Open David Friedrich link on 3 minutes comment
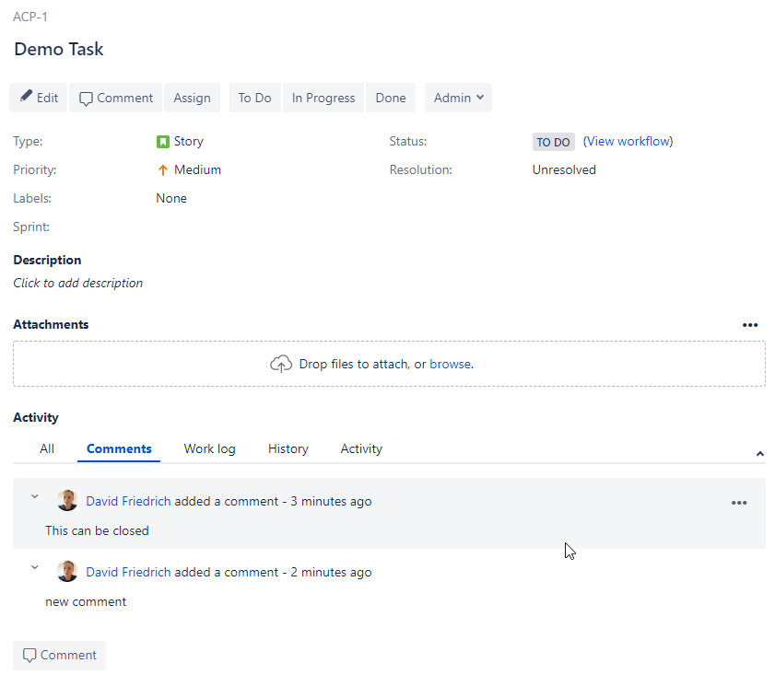This screenshot has width=775, height=698. tap(128, 501)
